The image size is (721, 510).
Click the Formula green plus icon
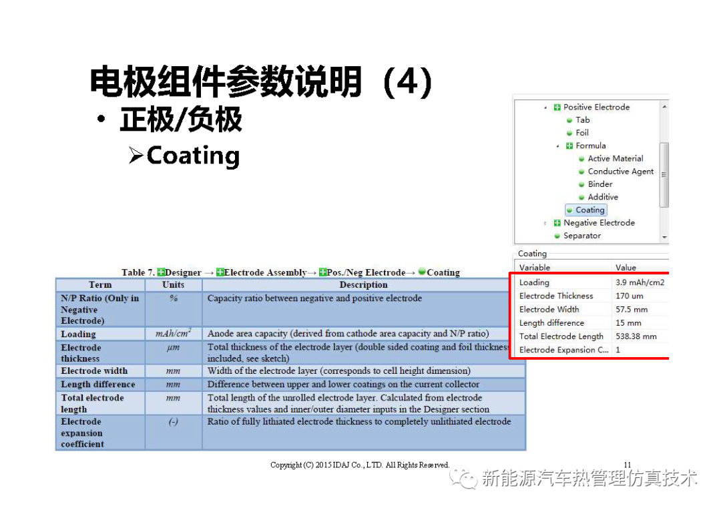pos(569,146)
